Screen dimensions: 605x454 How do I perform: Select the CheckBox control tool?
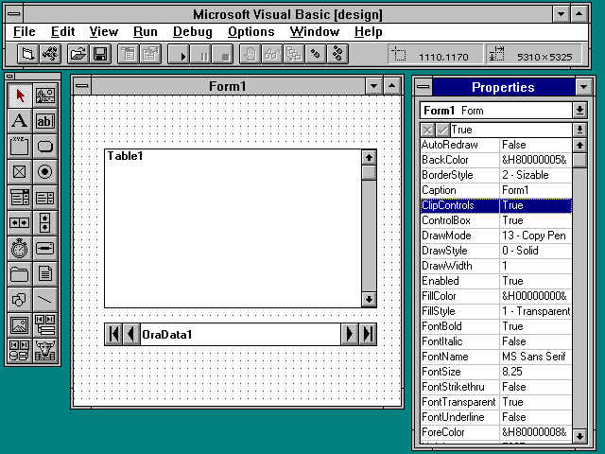click(19, 172)
